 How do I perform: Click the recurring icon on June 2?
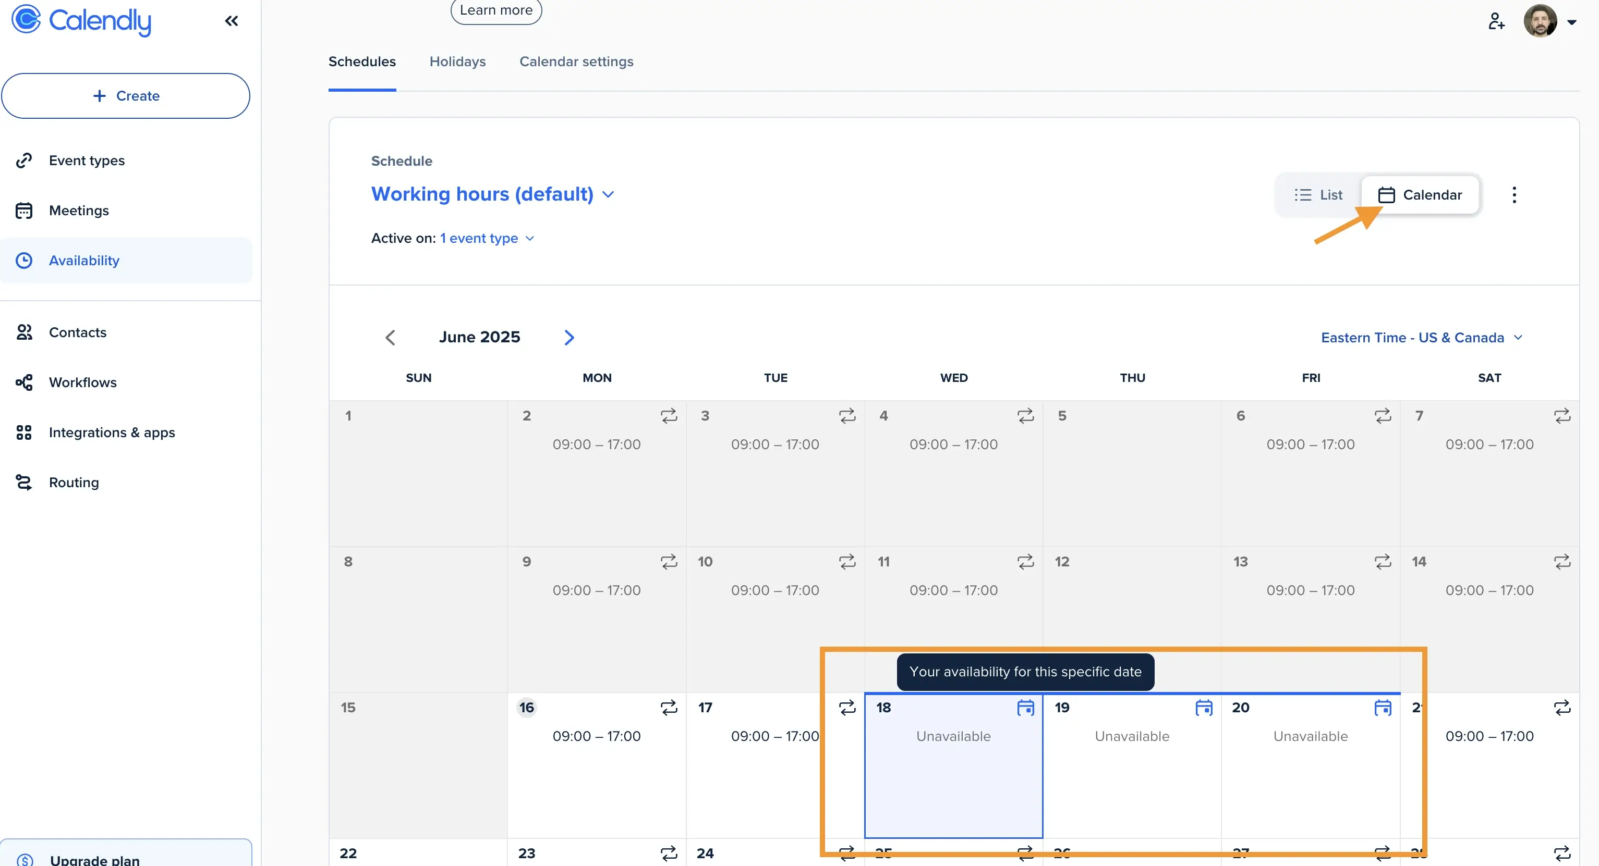click(669, 416)
